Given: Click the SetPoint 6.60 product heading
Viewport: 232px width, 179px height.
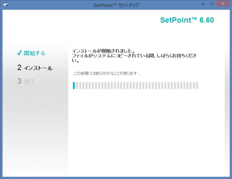Looking at the screenshot, I should coord(187,20).
